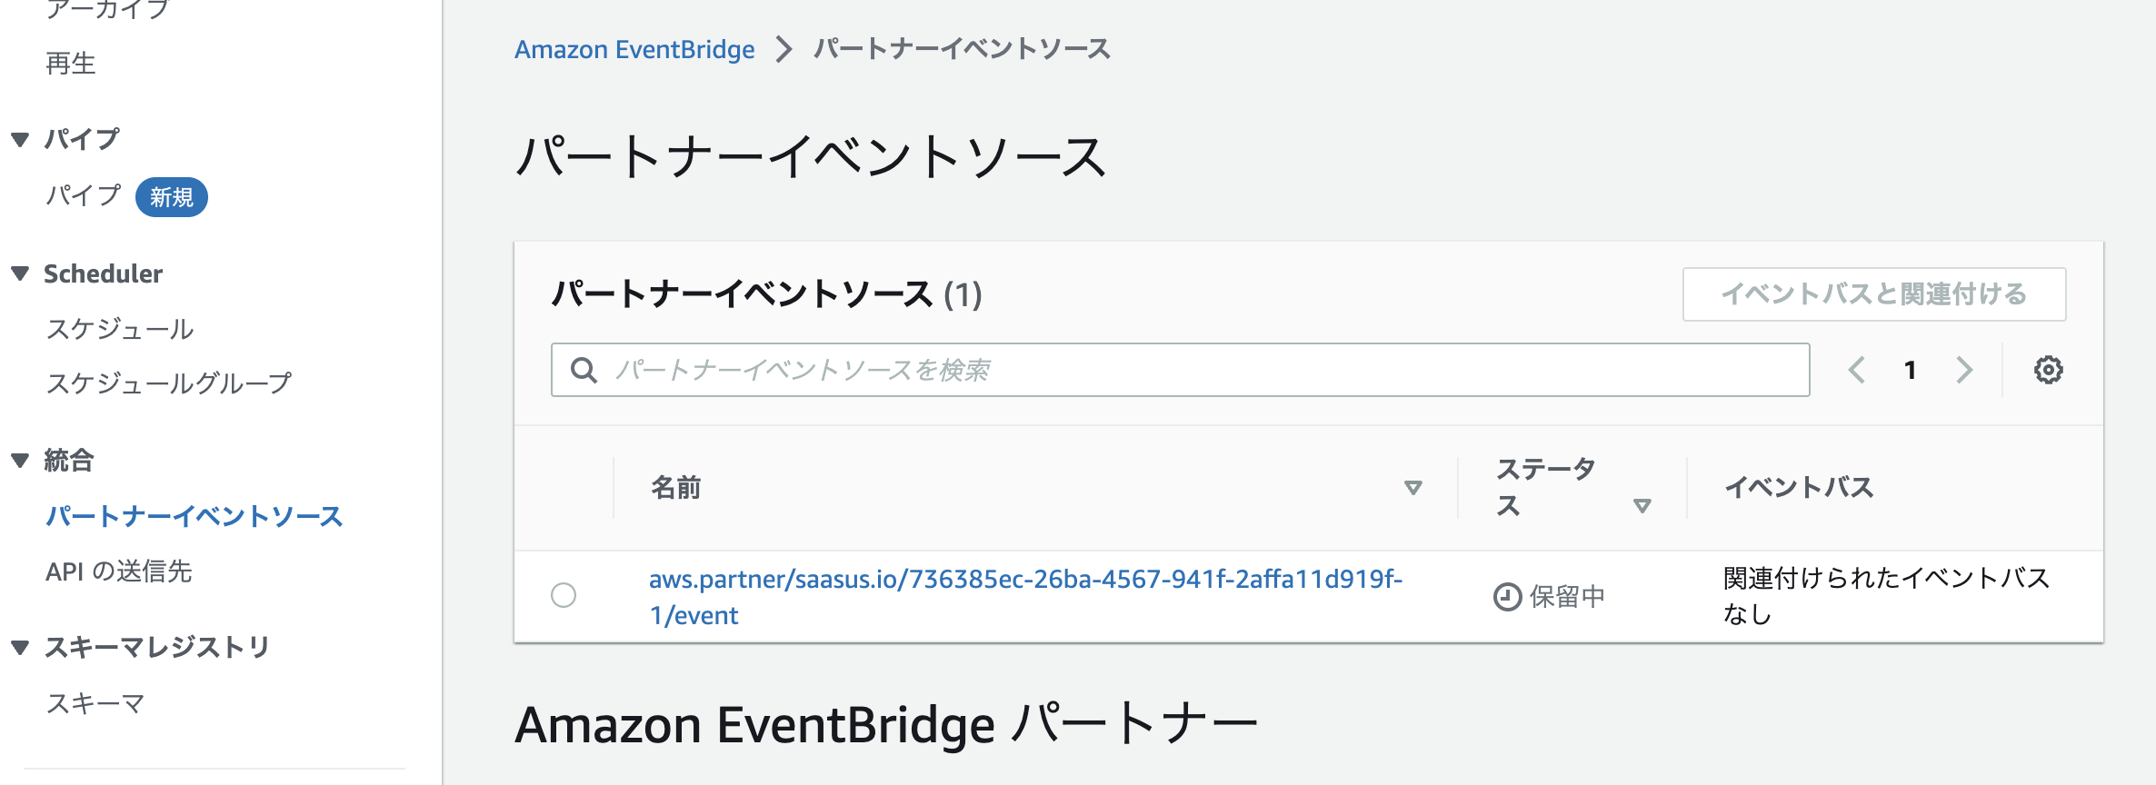Sort table by 名前 column arrow

click(1412, 488)
